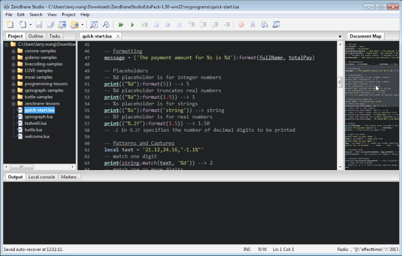Viewport: 402px width, 256px height.
Task: Toggle a breakpoint with the red circle icon
Action: [x=241, y=25]
